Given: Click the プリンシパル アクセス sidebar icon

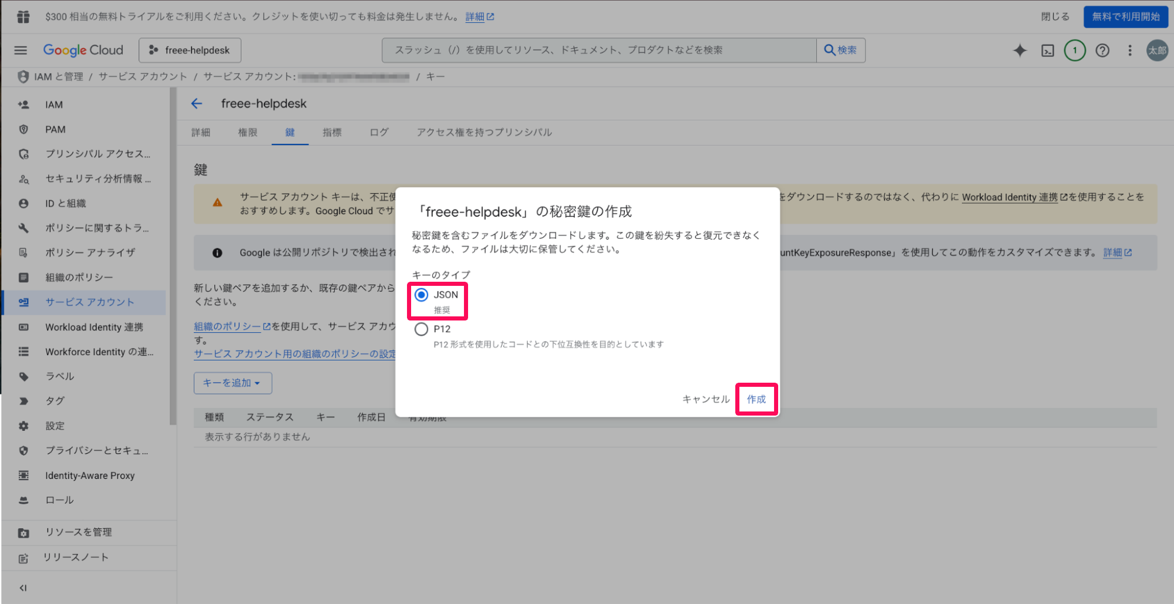Looking at the screenshot, I should (x=23, y=154).
